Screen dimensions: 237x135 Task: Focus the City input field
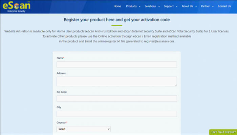tap(117, 114)
